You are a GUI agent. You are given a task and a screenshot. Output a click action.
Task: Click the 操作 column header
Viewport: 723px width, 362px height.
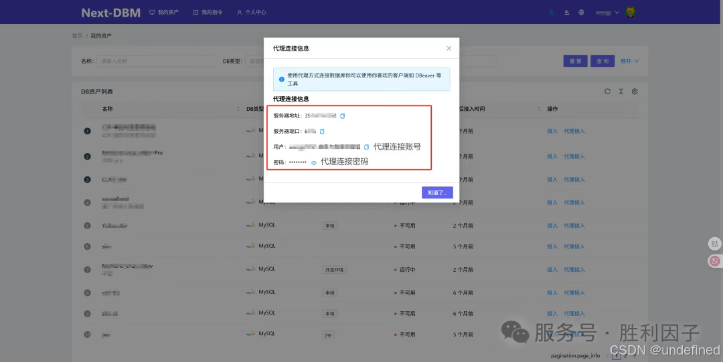pyautogui.click(x=552, y=109)
